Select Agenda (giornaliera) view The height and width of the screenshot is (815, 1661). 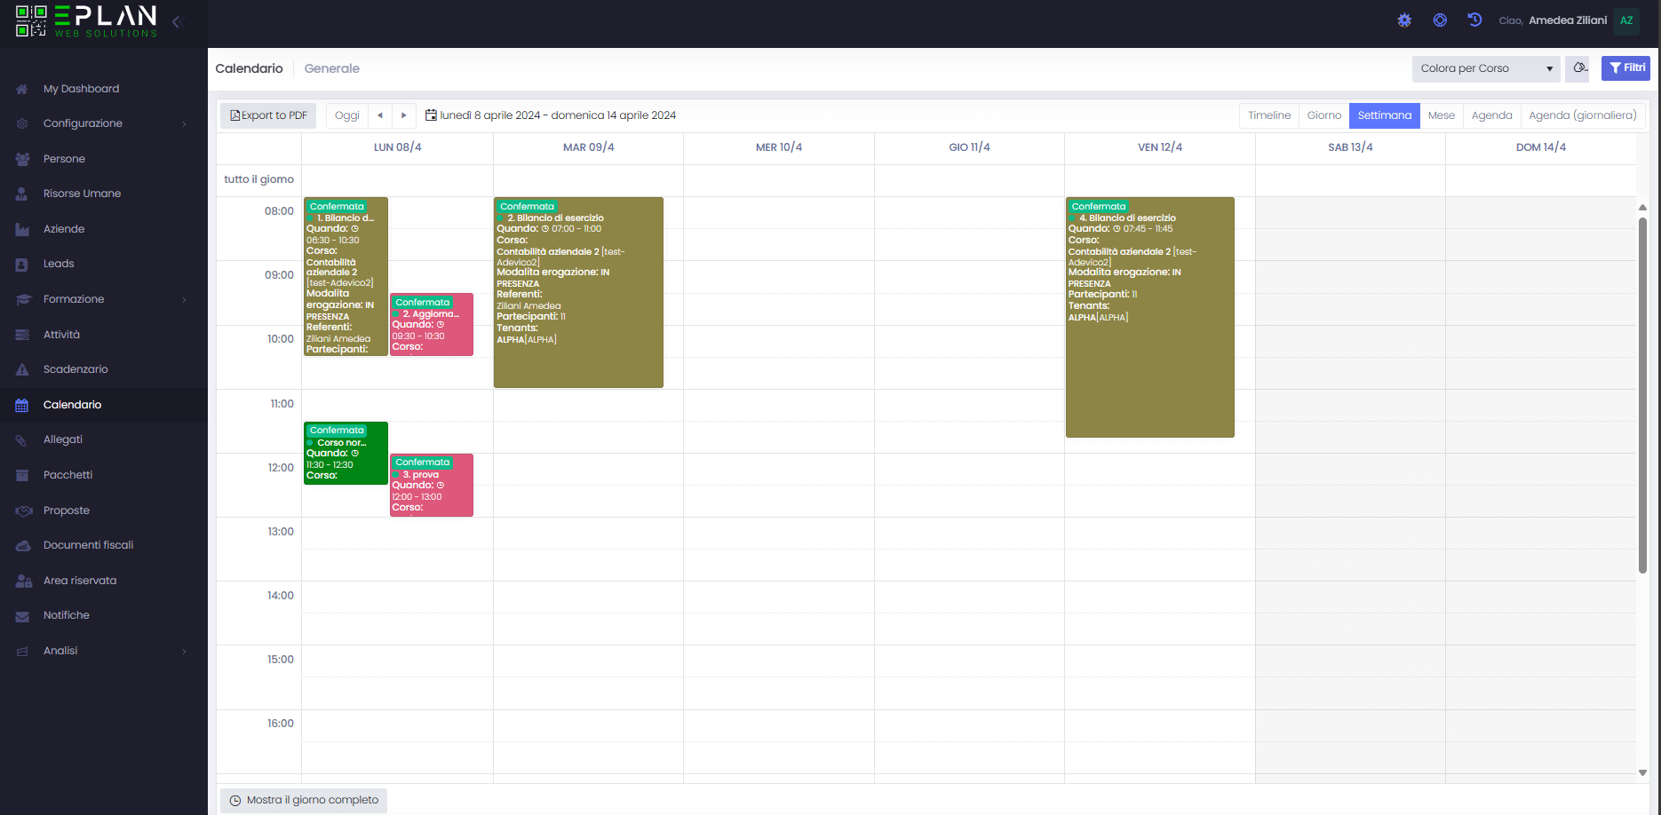1582,115
